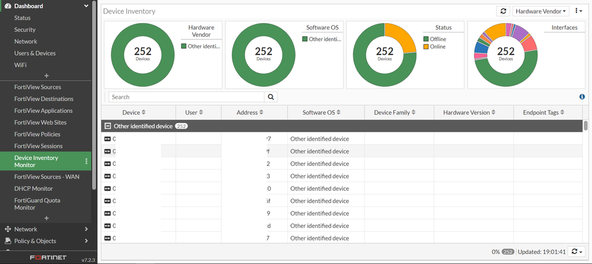The height and width of the screenshot is (264, 592).
Task: Open the Hardware Vendor dropdown
Action: [540, 11]
